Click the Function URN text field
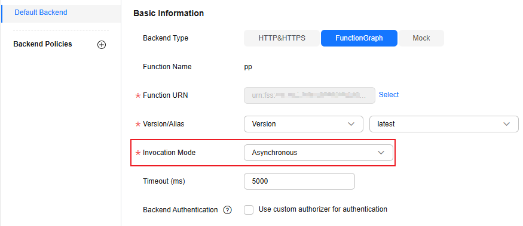This screenshot has height=226, width=523. click(x=310, y=95)
